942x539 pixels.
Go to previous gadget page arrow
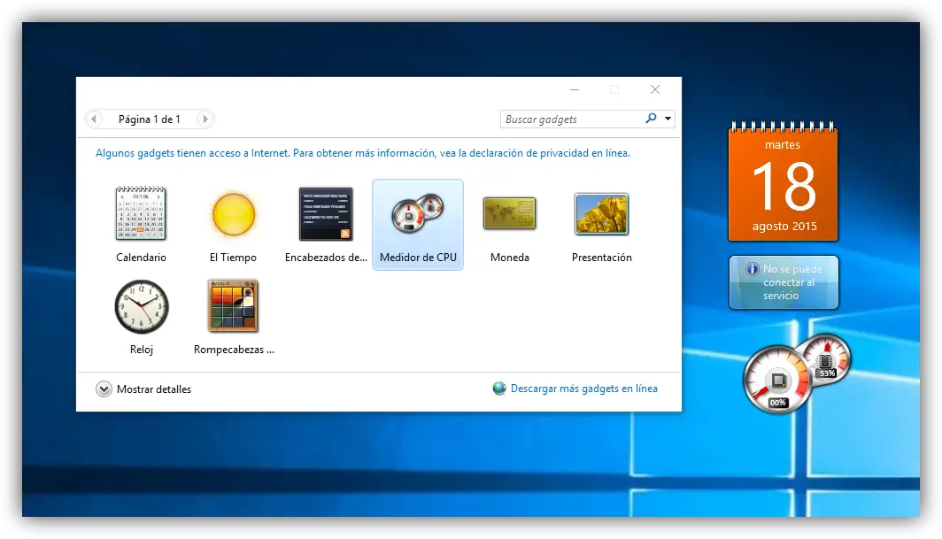[94, 119]
